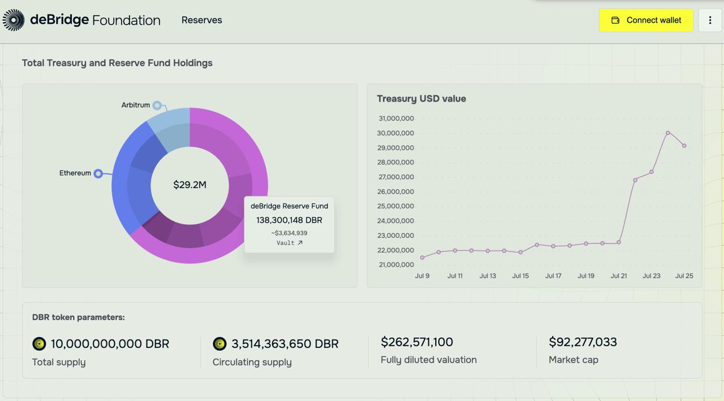Image resolution: width=724 pixels, height=401 pixels.
Task: Click the 21,000,000 y-axis label
Action: pos(397,264)
